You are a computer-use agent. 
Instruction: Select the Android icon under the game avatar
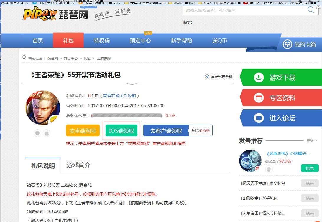click(x=37, y=133)
